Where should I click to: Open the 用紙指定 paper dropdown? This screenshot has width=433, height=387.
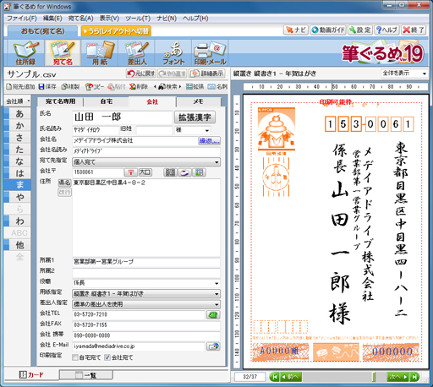coord(146,294)
